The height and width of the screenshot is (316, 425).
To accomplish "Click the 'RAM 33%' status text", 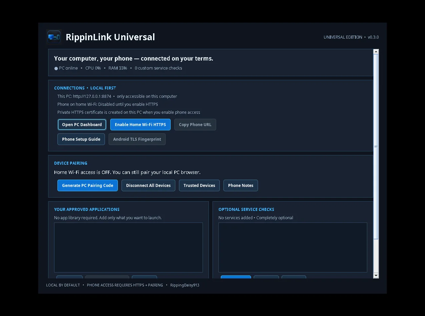I will [118, 68].
